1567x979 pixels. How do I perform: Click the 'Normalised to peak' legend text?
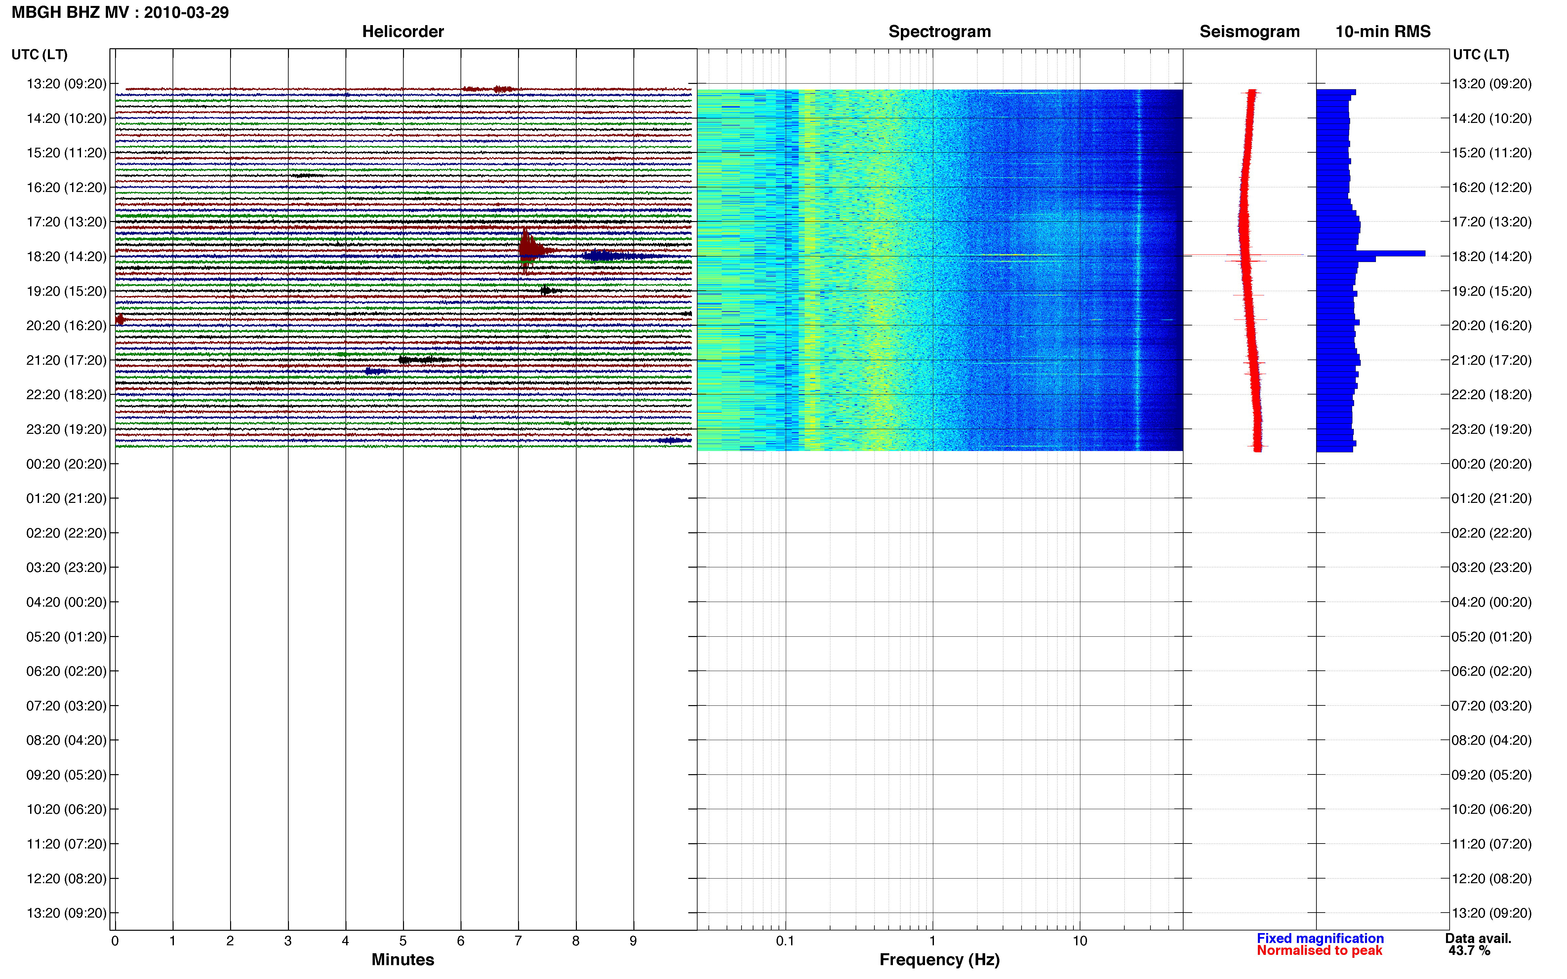pos(1319,951)
